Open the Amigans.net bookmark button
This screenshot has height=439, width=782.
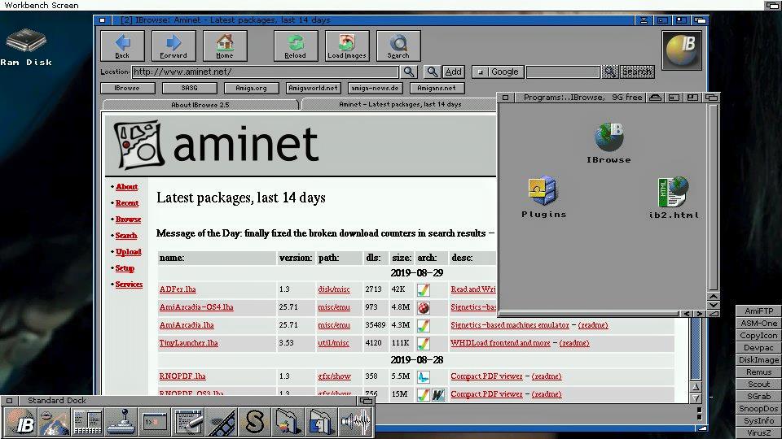click(x=437, y=88)
